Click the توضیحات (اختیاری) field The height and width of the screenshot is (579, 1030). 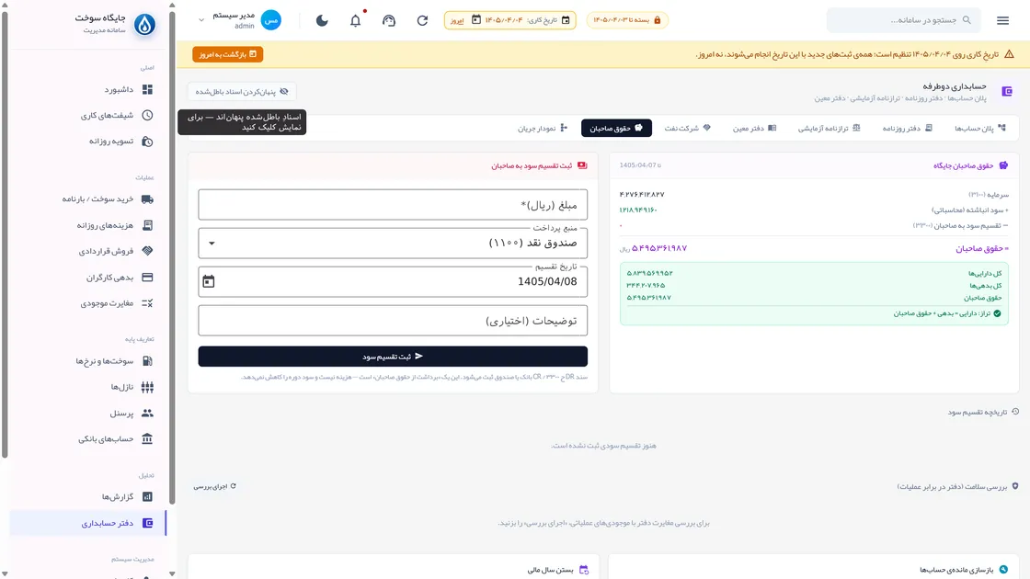[393, 321]
